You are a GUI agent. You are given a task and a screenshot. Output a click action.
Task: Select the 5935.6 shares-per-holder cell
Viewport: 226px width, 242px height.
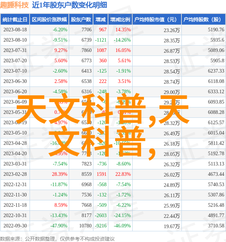[217, 40]
